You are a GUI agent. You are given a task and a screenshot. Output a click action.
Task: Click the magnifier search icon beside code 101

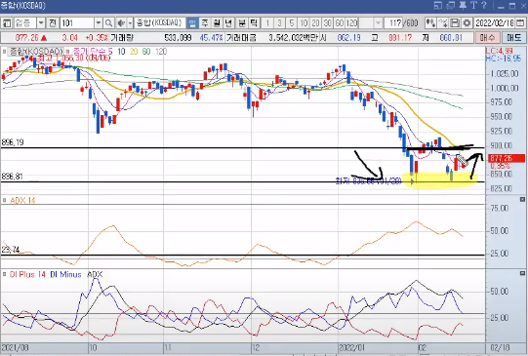coord(108,22)
